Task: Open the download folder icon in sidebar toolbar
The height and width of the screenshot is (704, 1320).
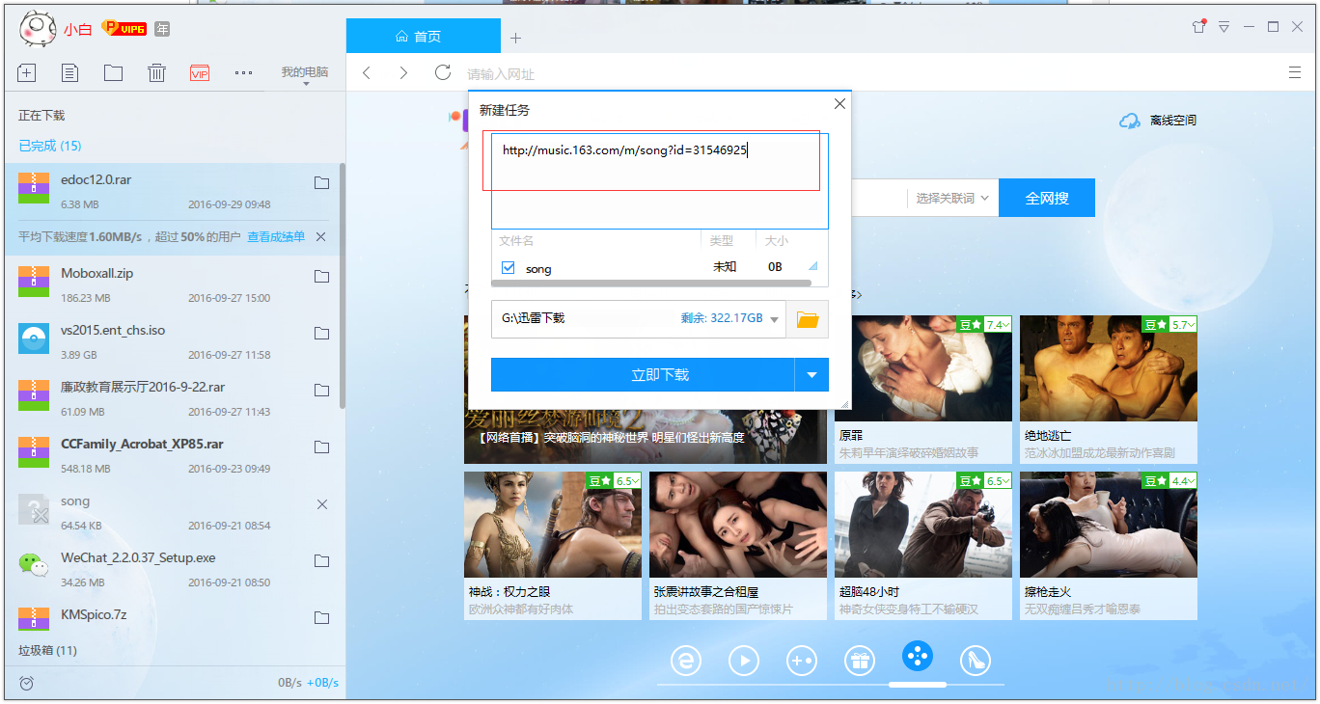Action: pyautogui.click(x=113, y=72)
